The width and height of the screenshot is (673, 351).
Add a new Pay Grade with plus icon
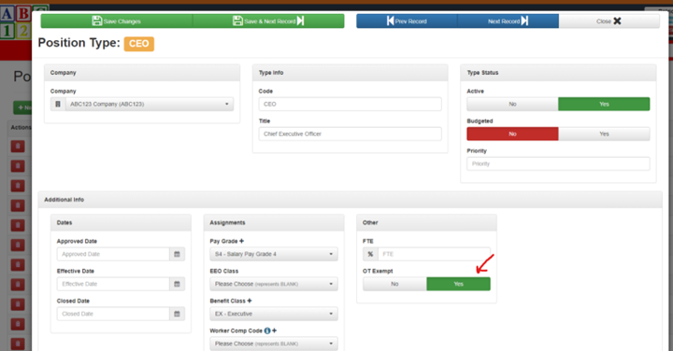click(242, 241)
